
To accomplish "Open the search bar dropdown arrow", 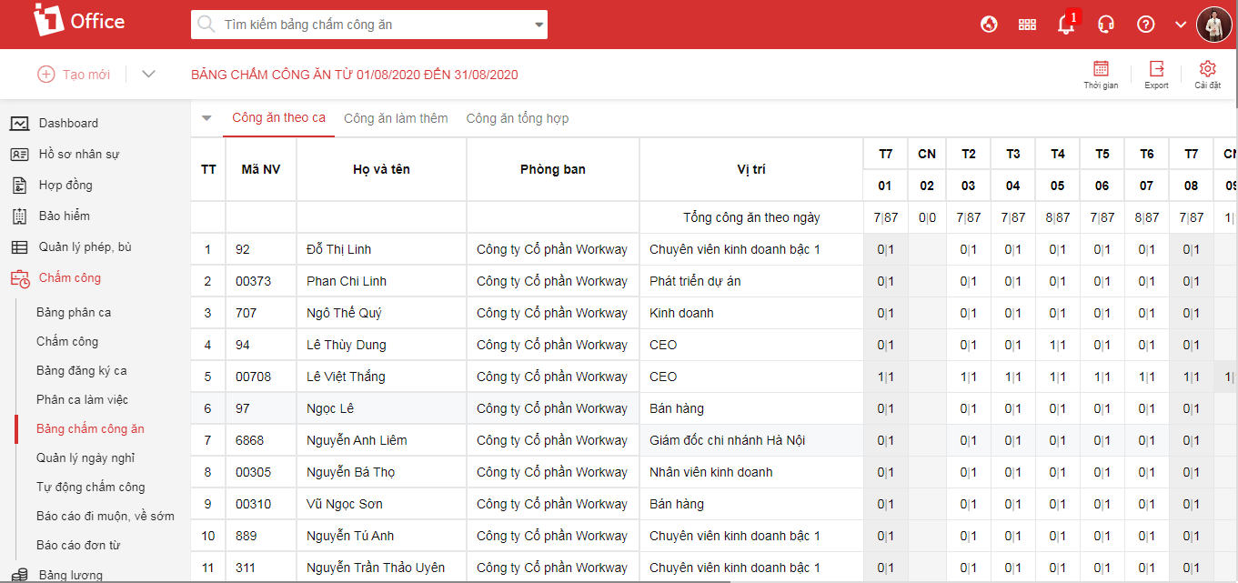I will pyautogui.click(x=537, y=24).
